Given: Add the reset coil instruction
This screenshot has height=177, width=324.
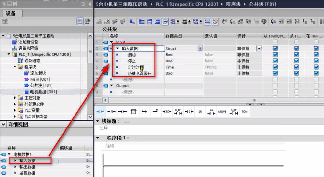Looking at the screenshot, I should 167,111.
